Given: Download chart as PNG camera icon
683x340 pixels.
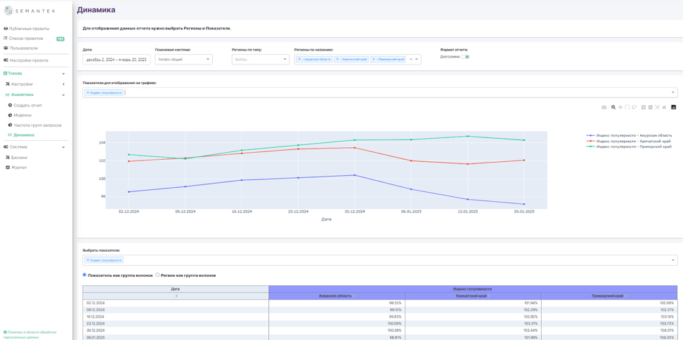Looking at the screenshot, I should click(x=604, y=107).
